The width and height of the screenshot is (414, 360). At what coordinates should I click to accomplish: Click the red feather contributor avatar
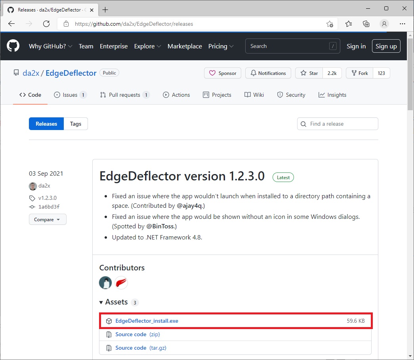[x=121, y=283]
